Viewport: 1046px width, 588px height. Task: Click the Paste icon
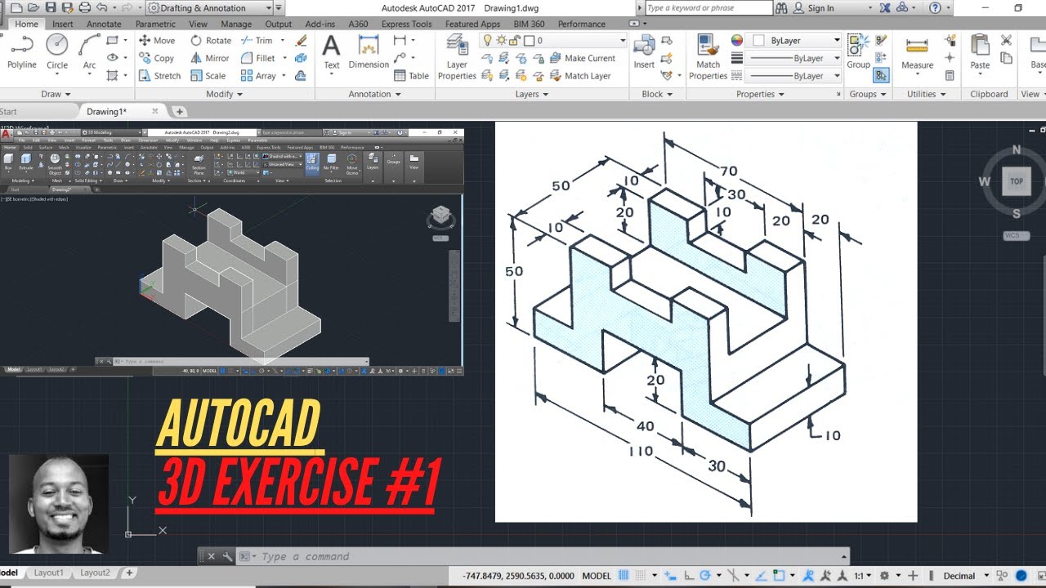(x=980, y=53)
